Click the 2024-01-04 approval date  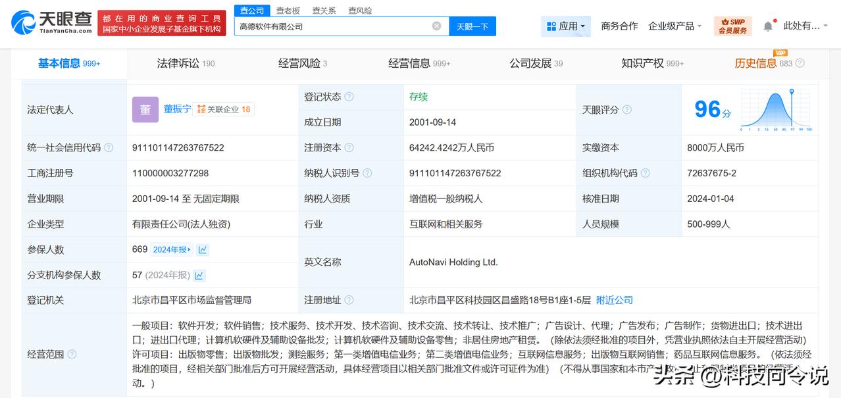click(710, 199)
